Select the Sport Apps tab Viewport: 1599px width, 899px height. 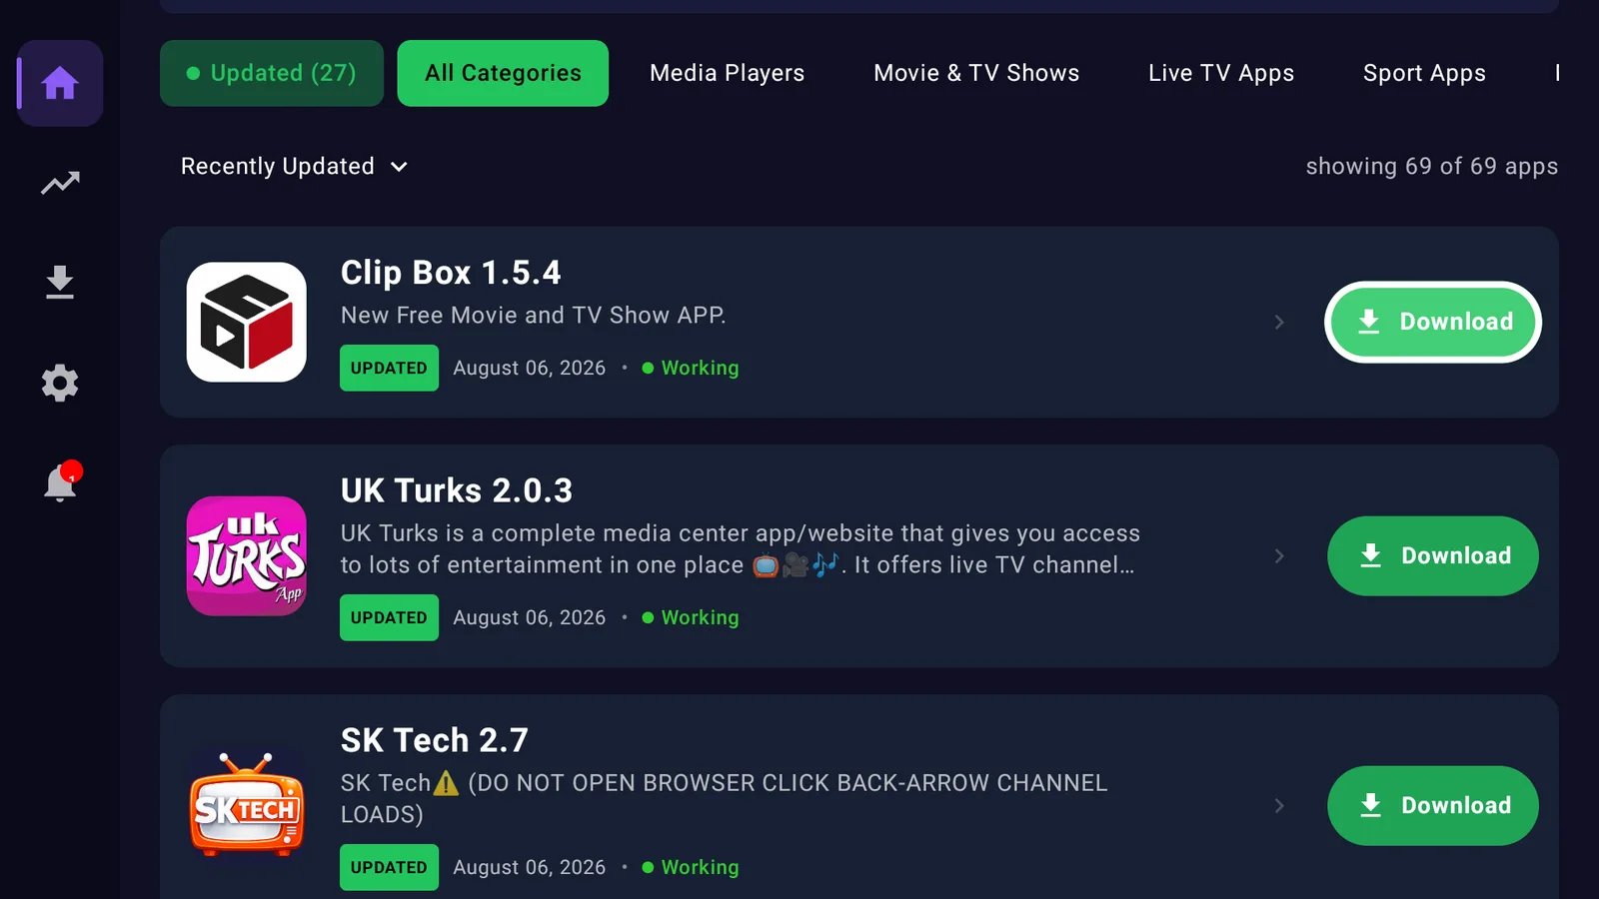(x=1424, y=73)
